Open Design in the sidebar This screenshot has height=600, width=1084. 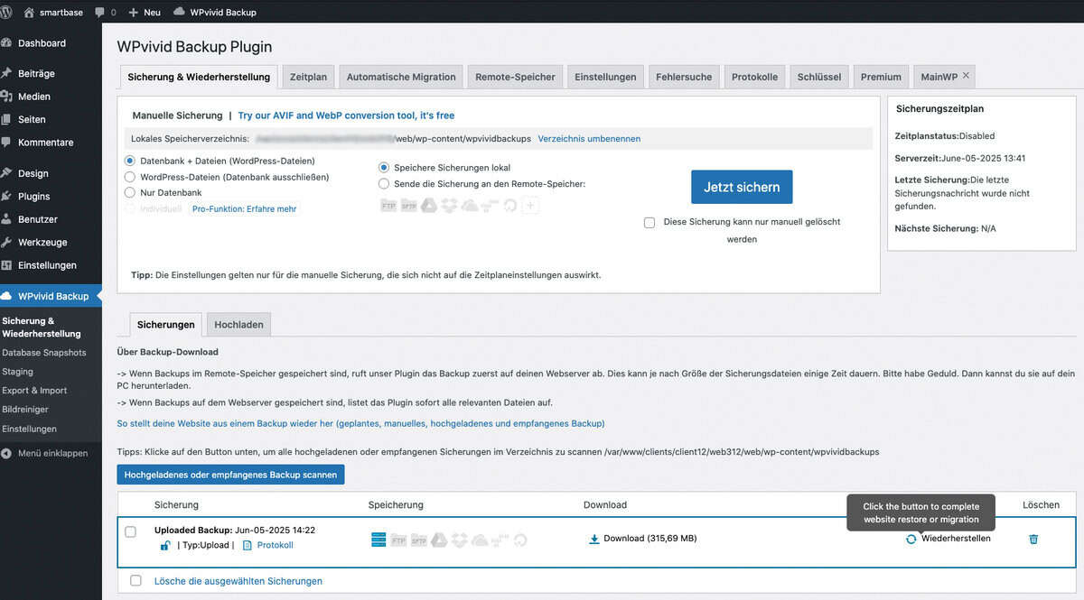(33, 173)
